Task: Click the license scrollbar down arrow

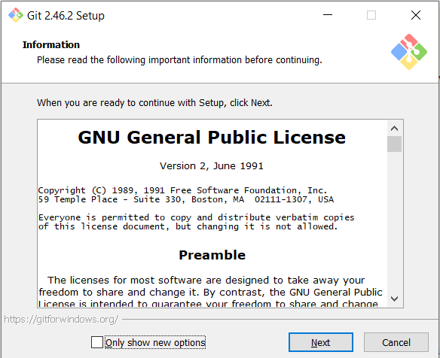Action: tap(394, 299)
